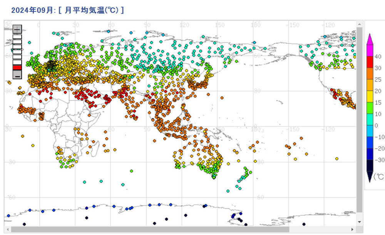Click the red 30–40 legend color band
The height and width of the screenshot is (235, 385).
coord(369,62)
